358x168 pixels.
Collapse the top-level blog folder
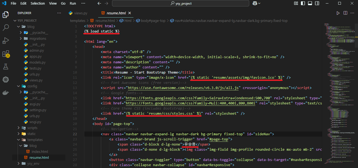point(18,27)
